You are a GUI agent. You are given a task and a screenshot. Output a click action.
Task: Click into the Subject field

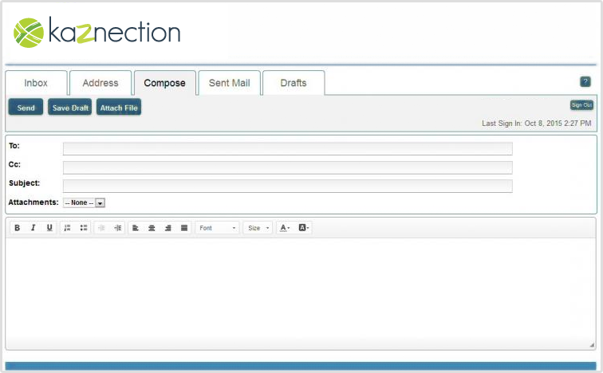[288, 186]
